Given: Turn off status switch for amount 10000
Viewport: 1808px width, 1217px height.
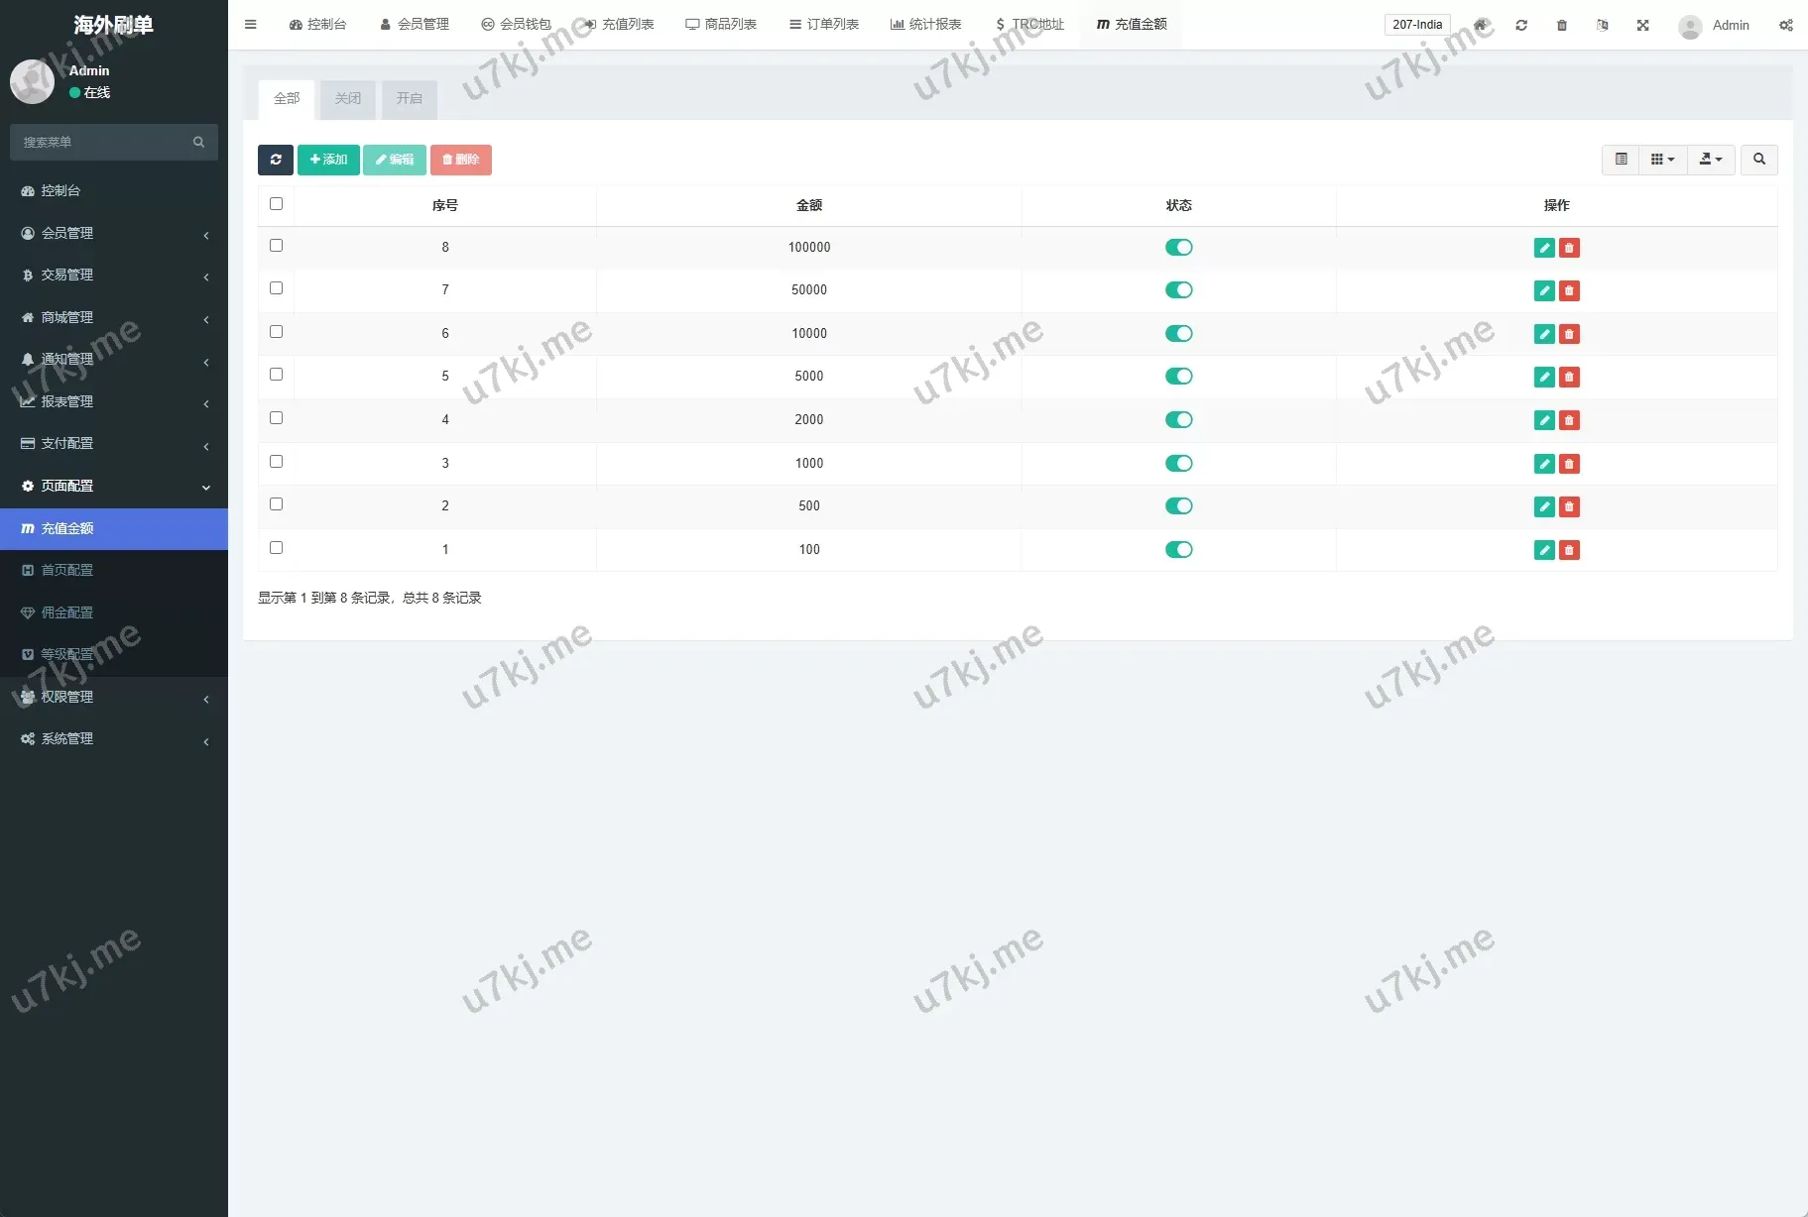Looking at the screenshot, I should pyautogui.click(x=1178, y=334).
